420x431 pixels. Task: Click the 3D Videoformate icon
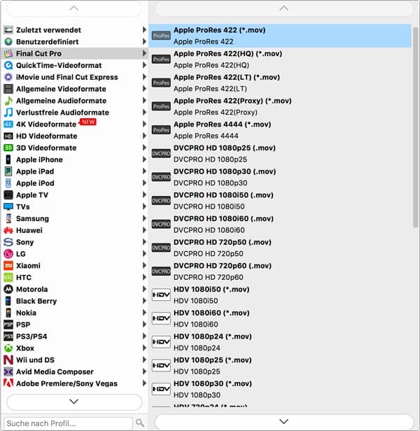click(8, 148)
